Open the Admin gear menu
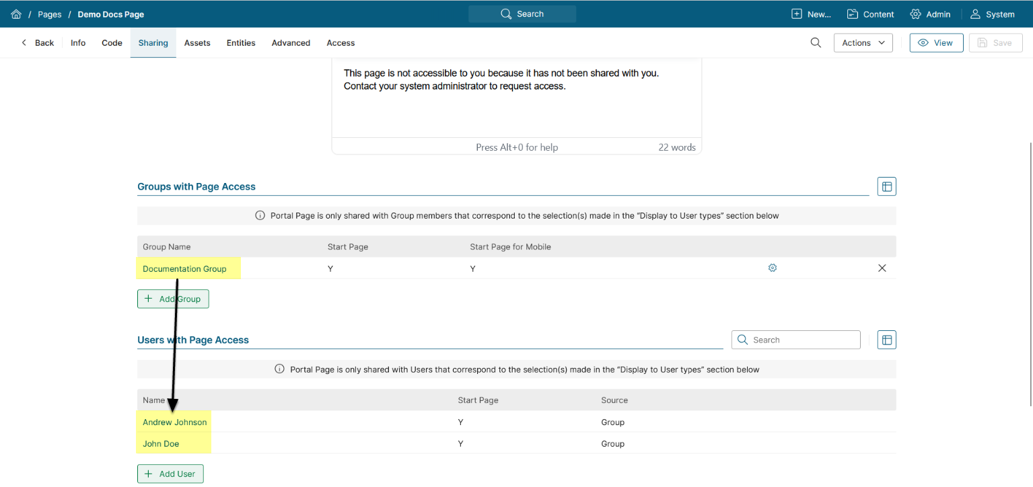This screenshot has width=1033, height=487. 930,14
